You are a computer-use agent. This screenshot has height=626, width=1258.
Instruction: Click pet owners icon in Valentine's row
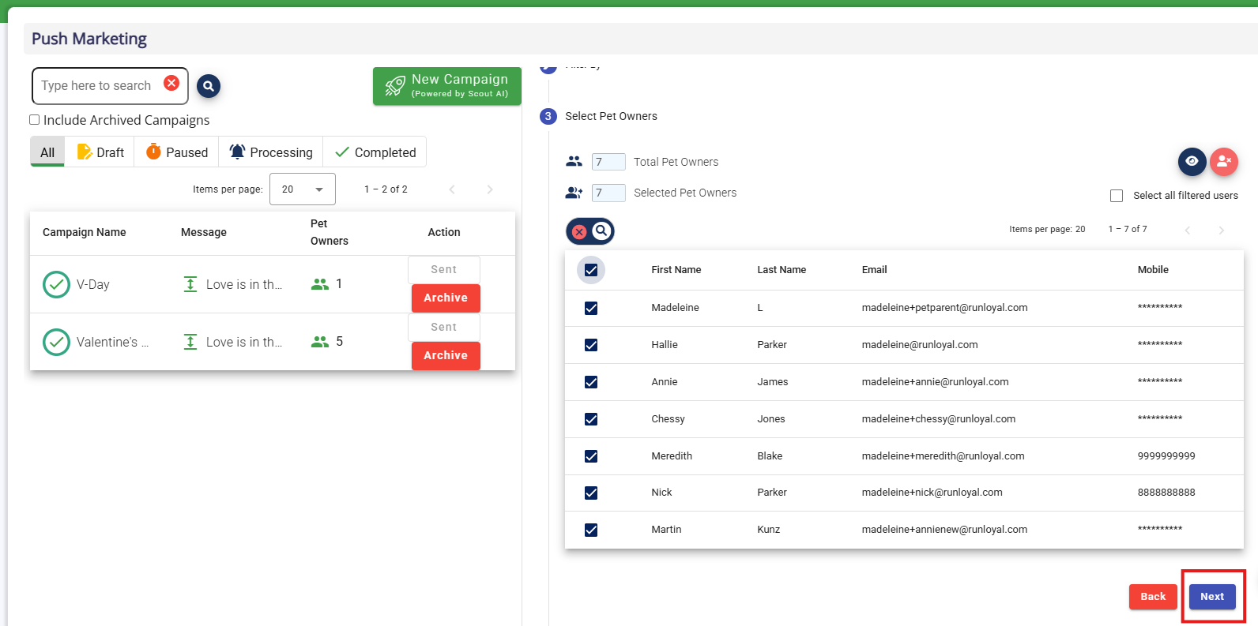tap(320, 342)
